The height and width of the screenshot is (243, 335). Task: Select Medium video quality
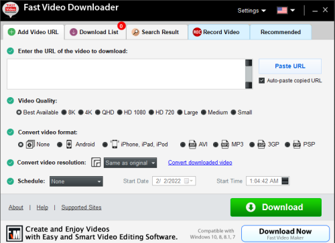[204, 112]
